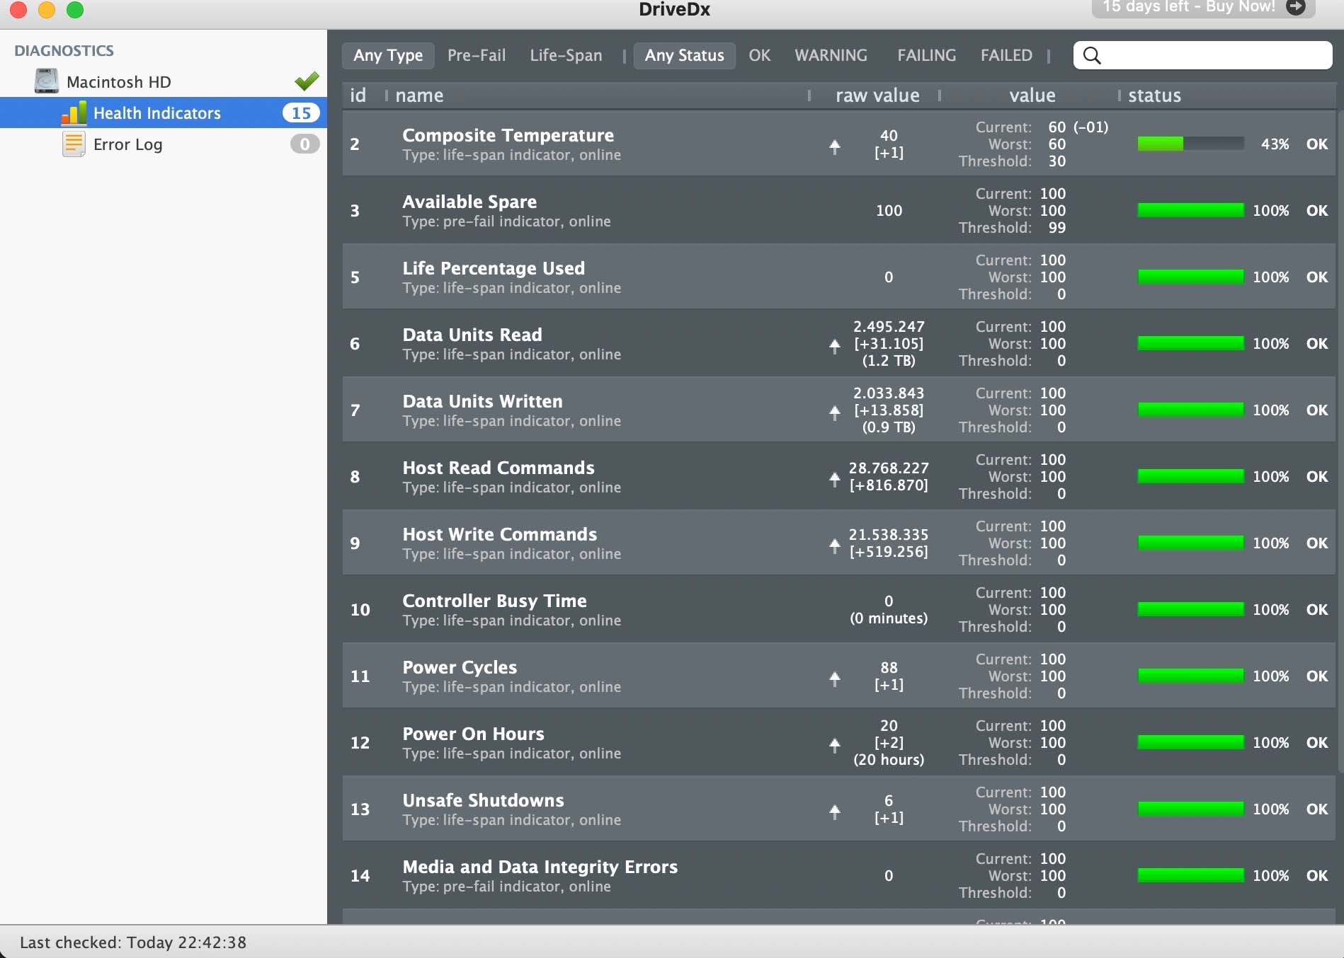Select the Data Units Written indicator name
This screenshot has height=958, width=1344.
coord(482,401)
